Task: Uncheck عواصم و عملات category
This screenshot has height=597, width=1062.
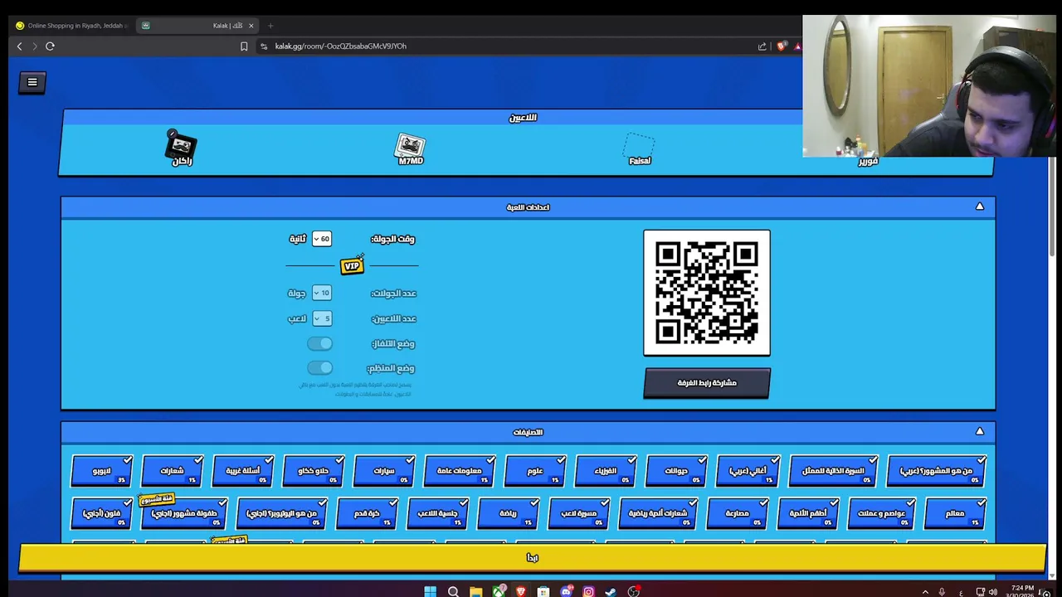Action: point(882,513)
